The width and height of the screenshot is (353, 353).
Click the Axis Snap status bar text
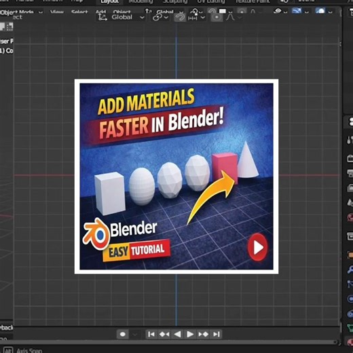(29, 350)
